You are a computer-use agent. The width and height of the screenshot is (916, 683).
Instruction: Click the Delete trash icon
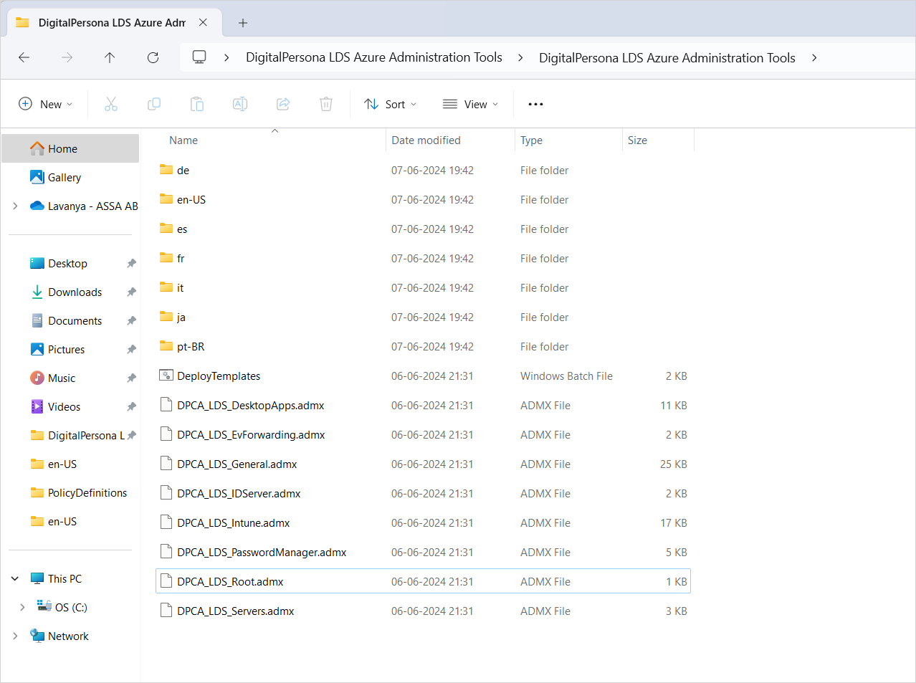click(x=326, y=104)
